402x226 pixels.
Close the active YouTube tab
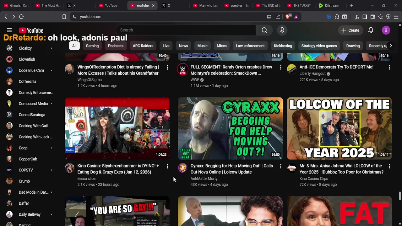click(x=153, y=5)
